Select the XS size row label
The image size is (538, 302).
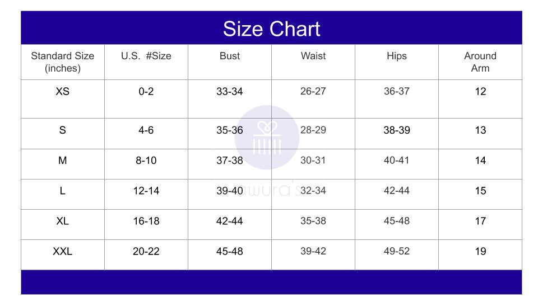[x=63, y=91]
